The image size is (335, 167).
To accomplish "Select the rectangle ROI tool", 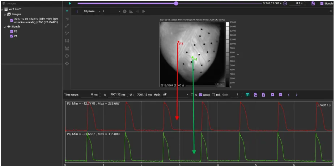I will (67, 41).
